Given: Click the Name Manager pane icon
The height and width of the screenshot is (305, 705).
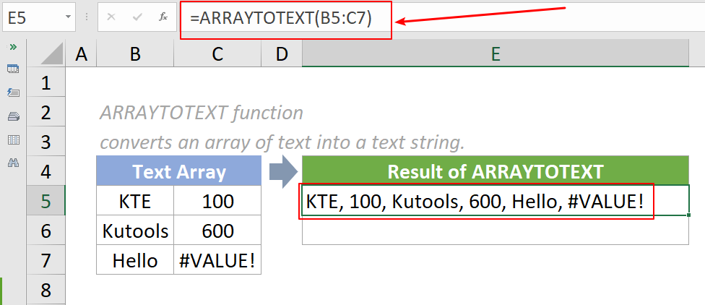Looking at the screenshot, I should (12, 116).
